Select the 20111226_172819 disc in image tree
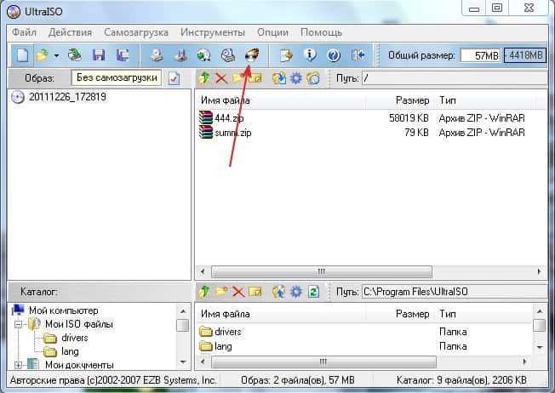The width and height of the screenshot is (555, 393). 67,97
